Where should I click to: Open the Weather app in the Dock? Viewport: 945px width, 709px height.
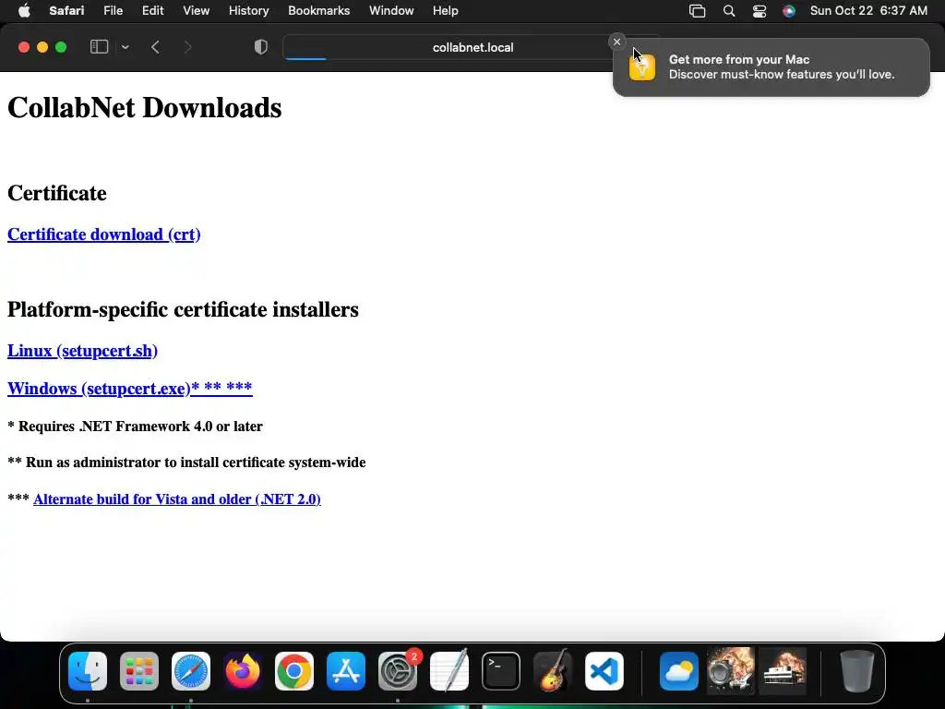coord(679,671)
